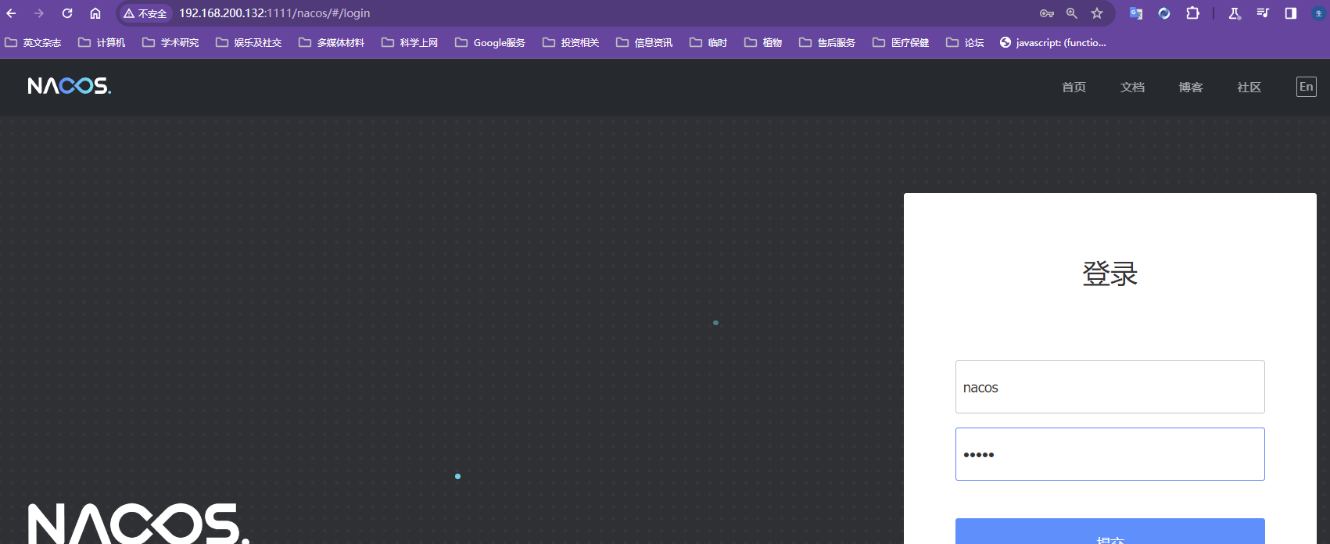The image size is (1330, 544).
Task: Expand the Google服务 bookmark folder
Action: [490, 43]
